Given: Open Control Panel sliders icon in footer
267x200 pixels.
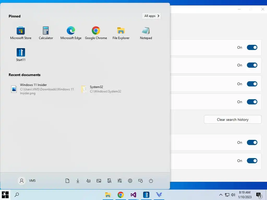Looking at the screenshot, I should [119, 181].
